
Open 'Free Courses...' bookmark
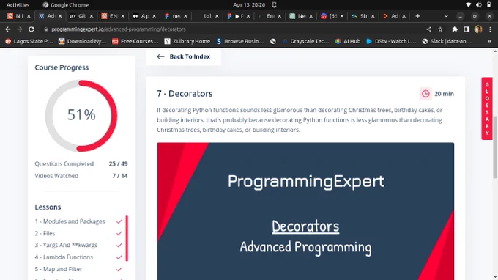coord(135,41)
